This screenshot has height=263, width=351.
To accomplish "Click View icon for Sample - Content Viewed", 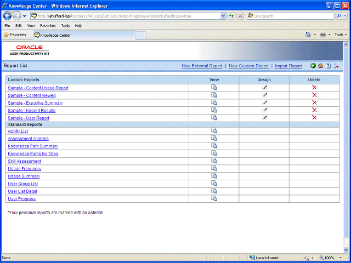I will [214, 95].
